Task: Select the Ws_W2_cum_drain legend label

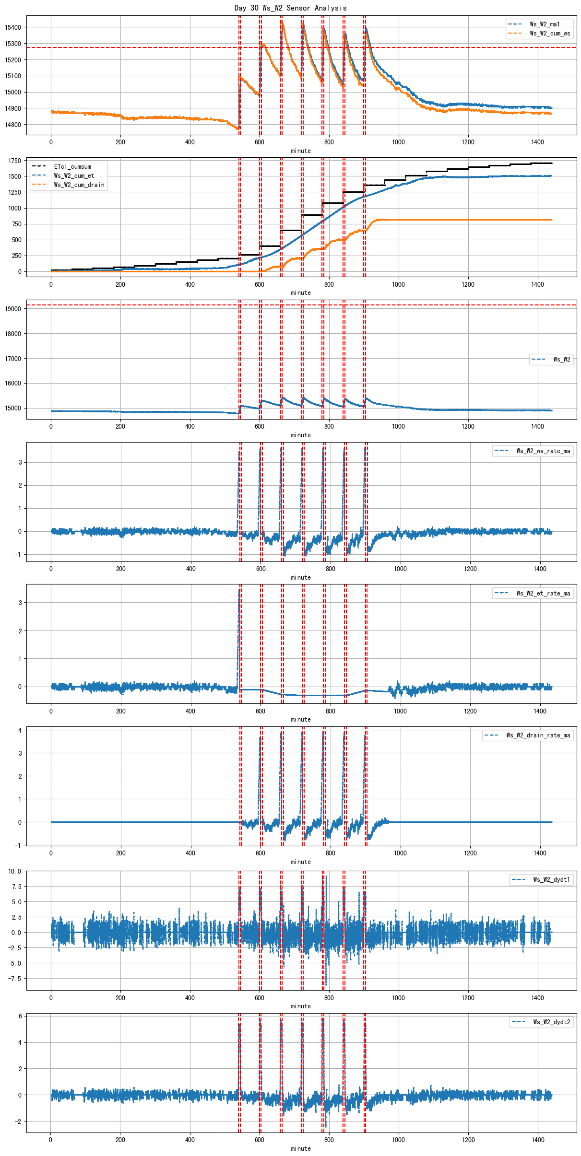Action: point(79,185)
